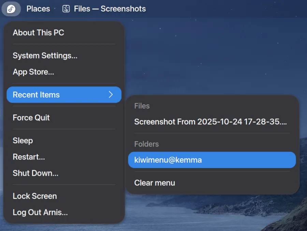
Task: Click the Files section header in the submenu
Action: tap(142, 106)
